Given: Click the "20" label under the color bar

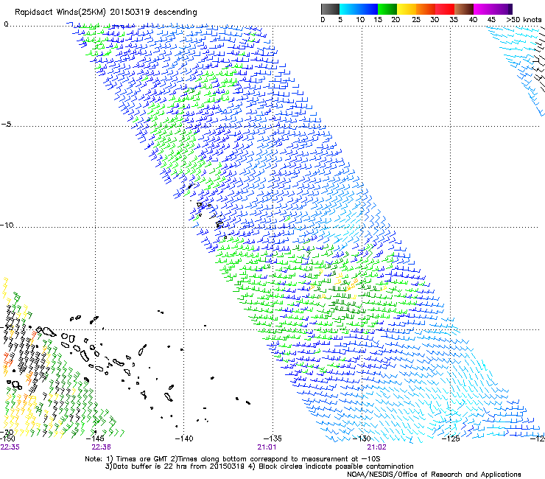Looking at the screenshot, I should pos(396,20).
